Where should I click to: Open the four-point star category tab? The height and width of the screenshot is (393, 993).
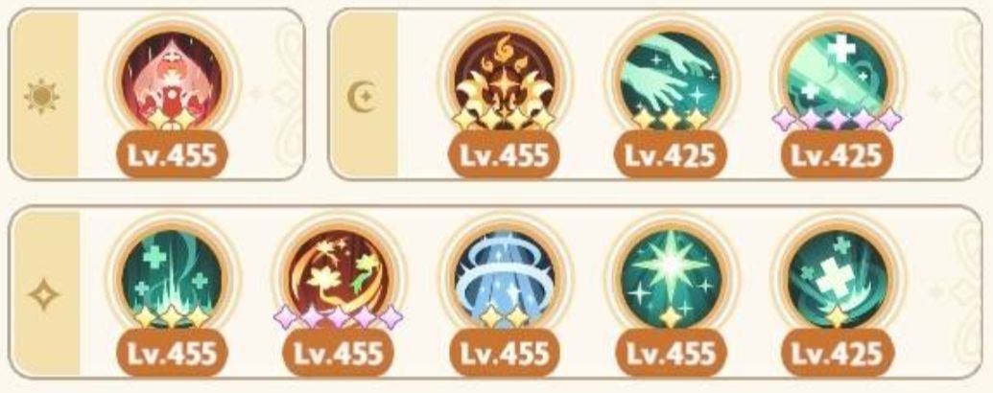tap(44, 294)
